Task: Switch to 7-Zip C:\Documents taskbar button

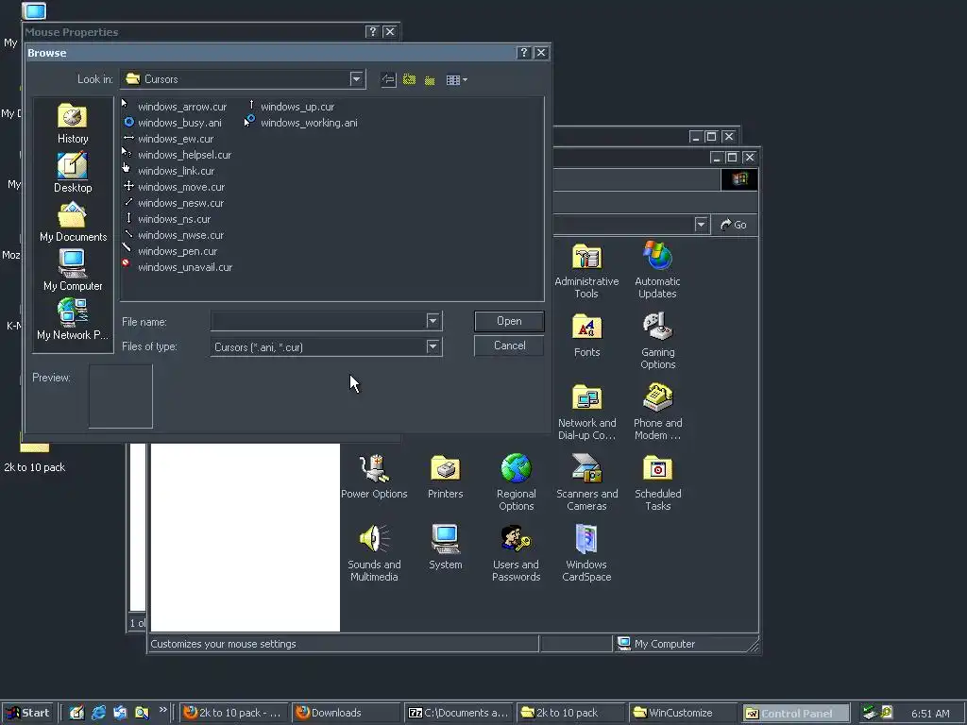Action: tap(458, 713)
